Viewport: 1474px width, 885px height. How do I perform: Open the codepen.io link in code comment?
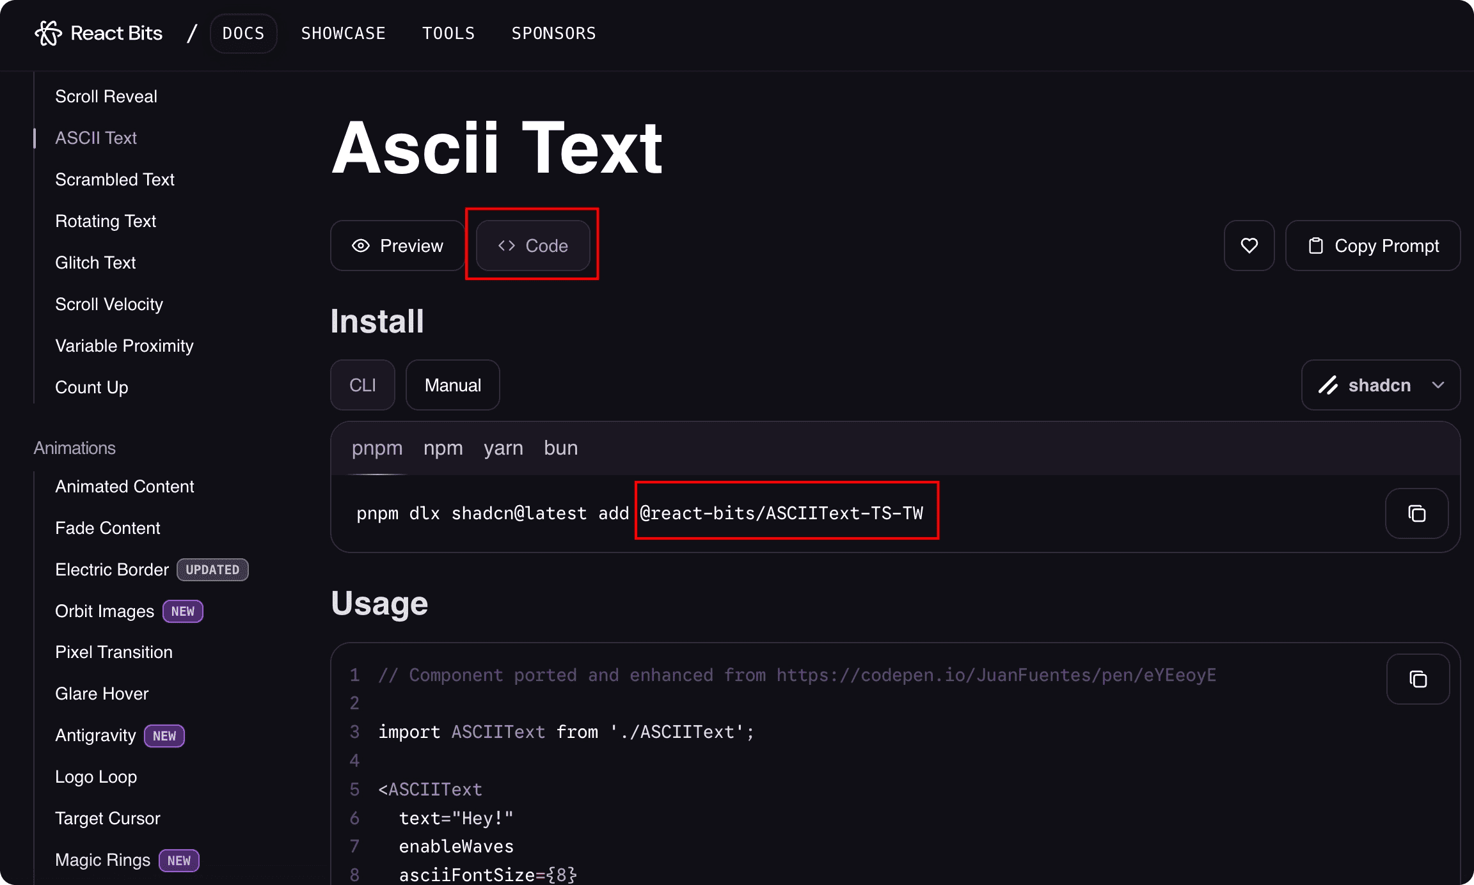coord(996,675)
